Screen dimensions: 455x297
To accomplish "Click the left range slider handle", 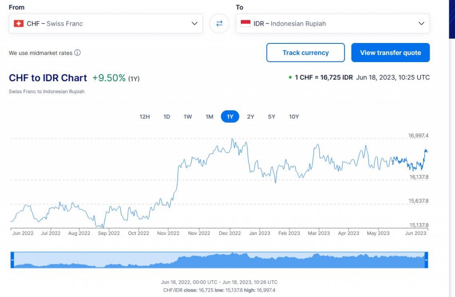I will point(12,260).
